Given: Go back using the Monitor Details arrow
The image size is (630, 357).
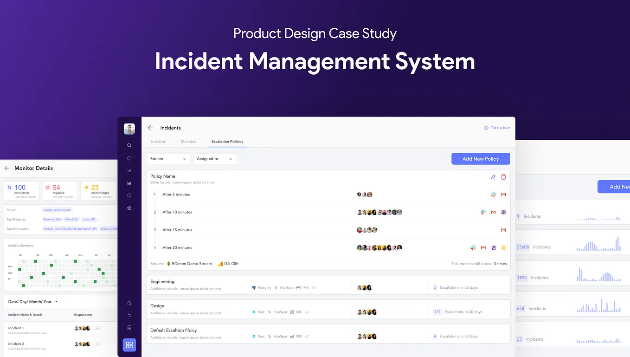Looking at the screenshot, I should click(6, 168).
